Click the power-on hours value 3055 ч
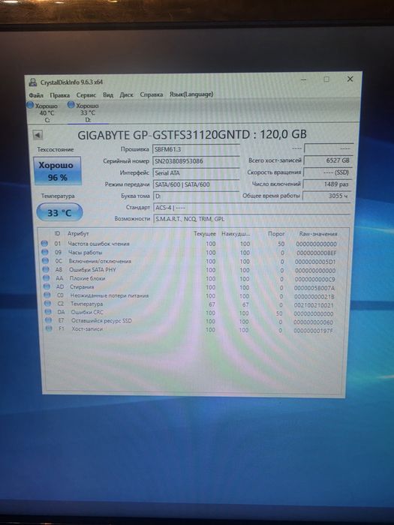 pos(327,196)
